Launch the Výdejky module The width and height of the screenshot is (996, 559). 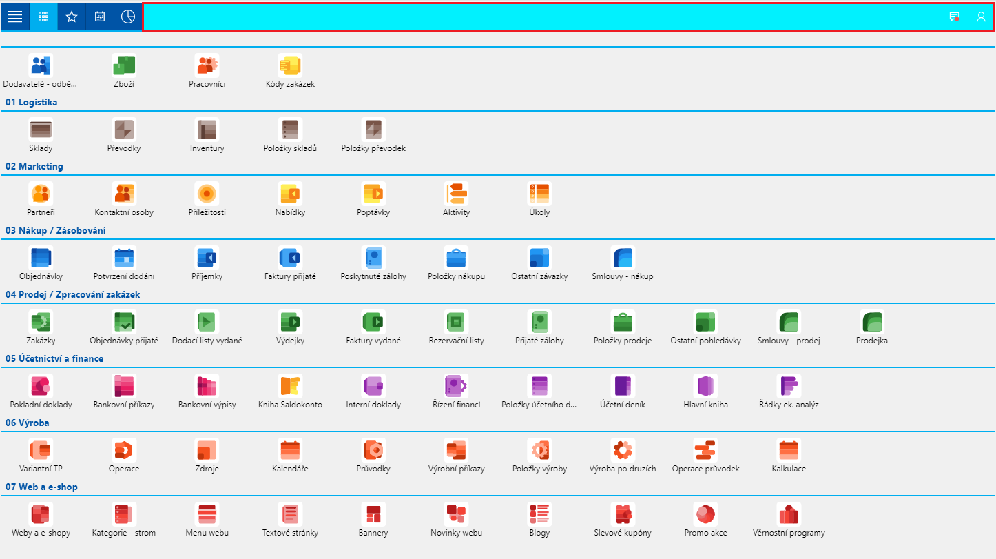click(291, 322)
